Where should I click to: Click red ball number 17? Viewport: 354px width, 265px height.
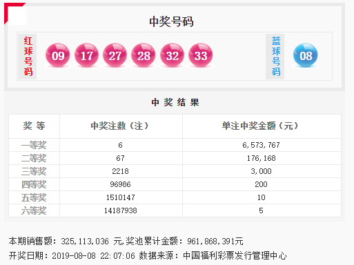pyautogui.click(x=86, y=55)
